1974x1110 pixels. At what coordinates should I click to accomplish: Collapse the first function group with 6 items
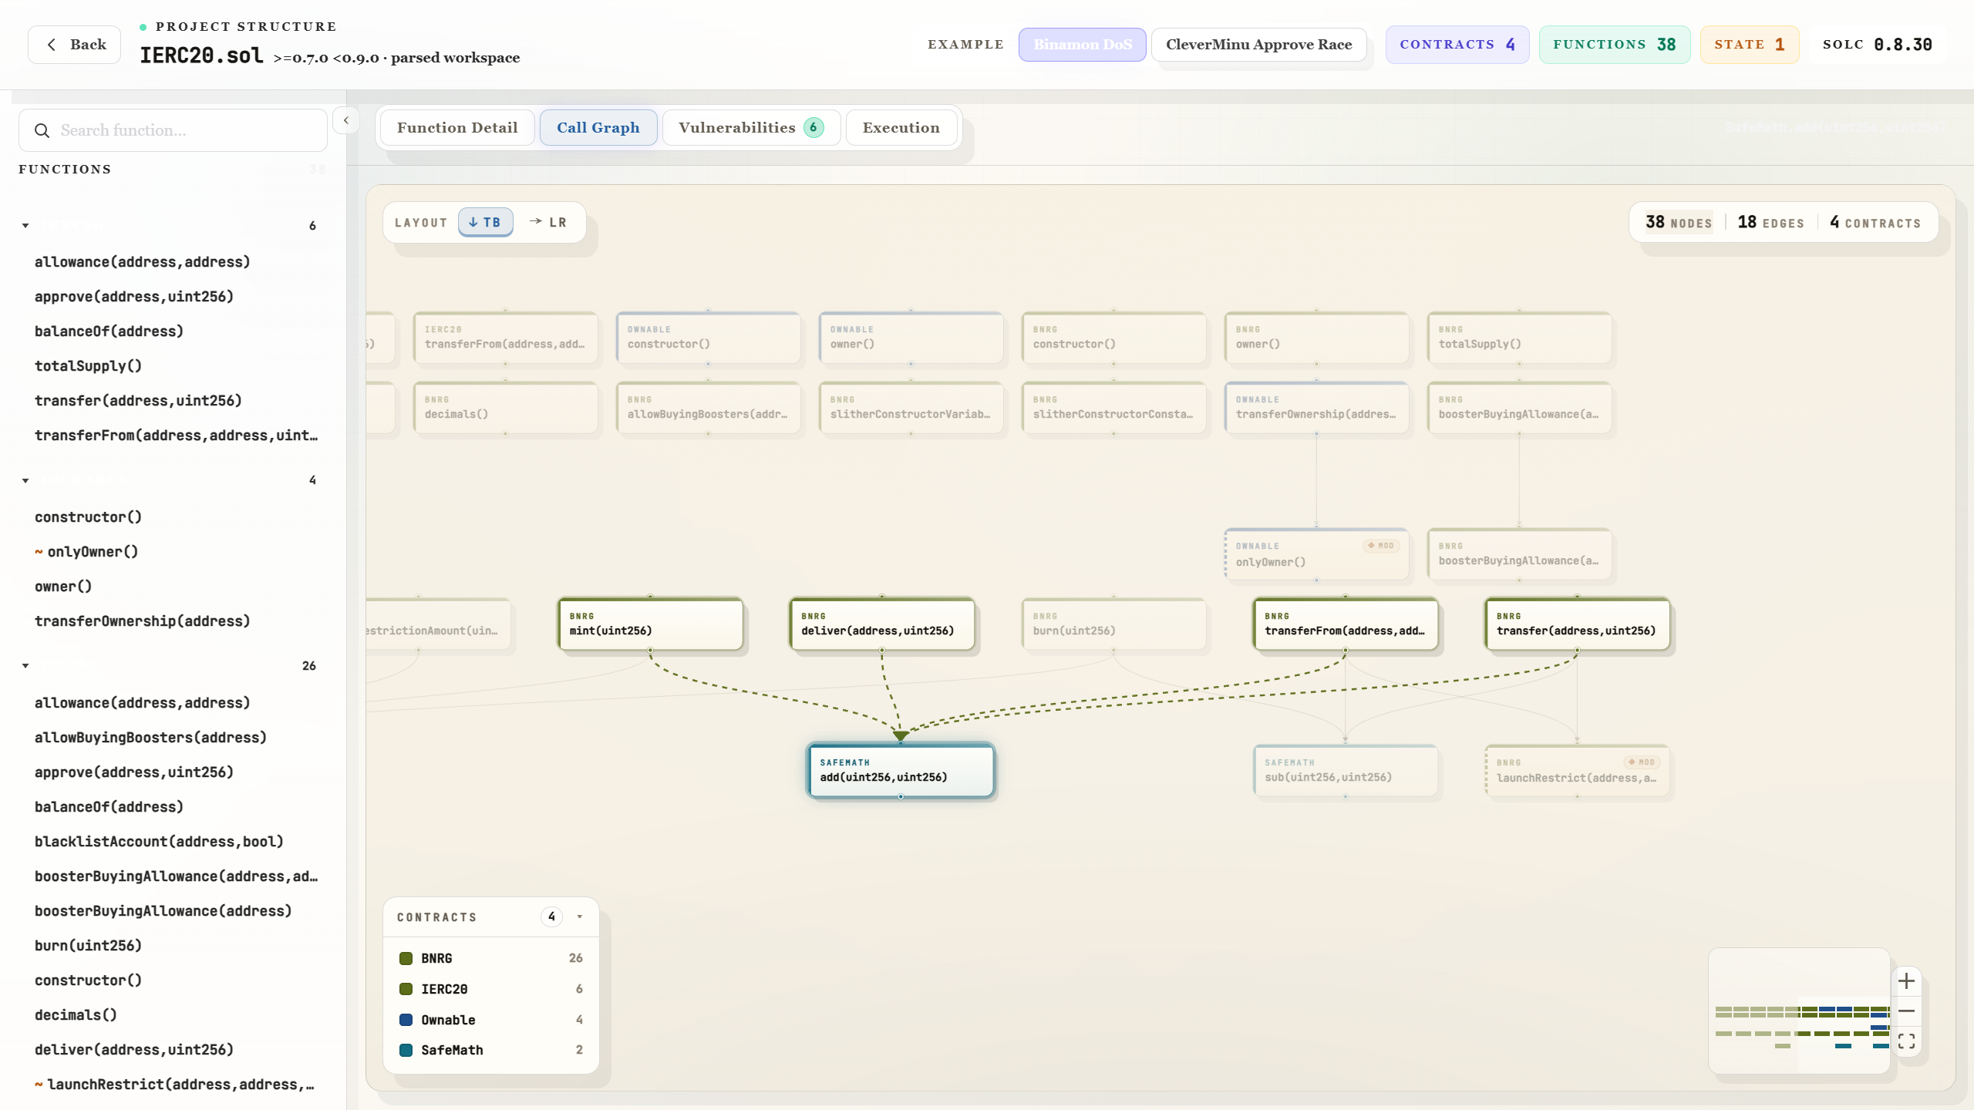click(25, 226)
